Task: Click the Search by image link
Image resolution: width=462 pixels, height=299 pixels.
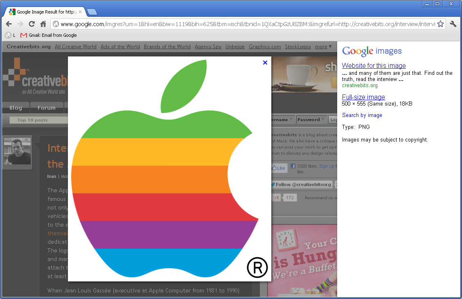Action: (x=362, y=115)
